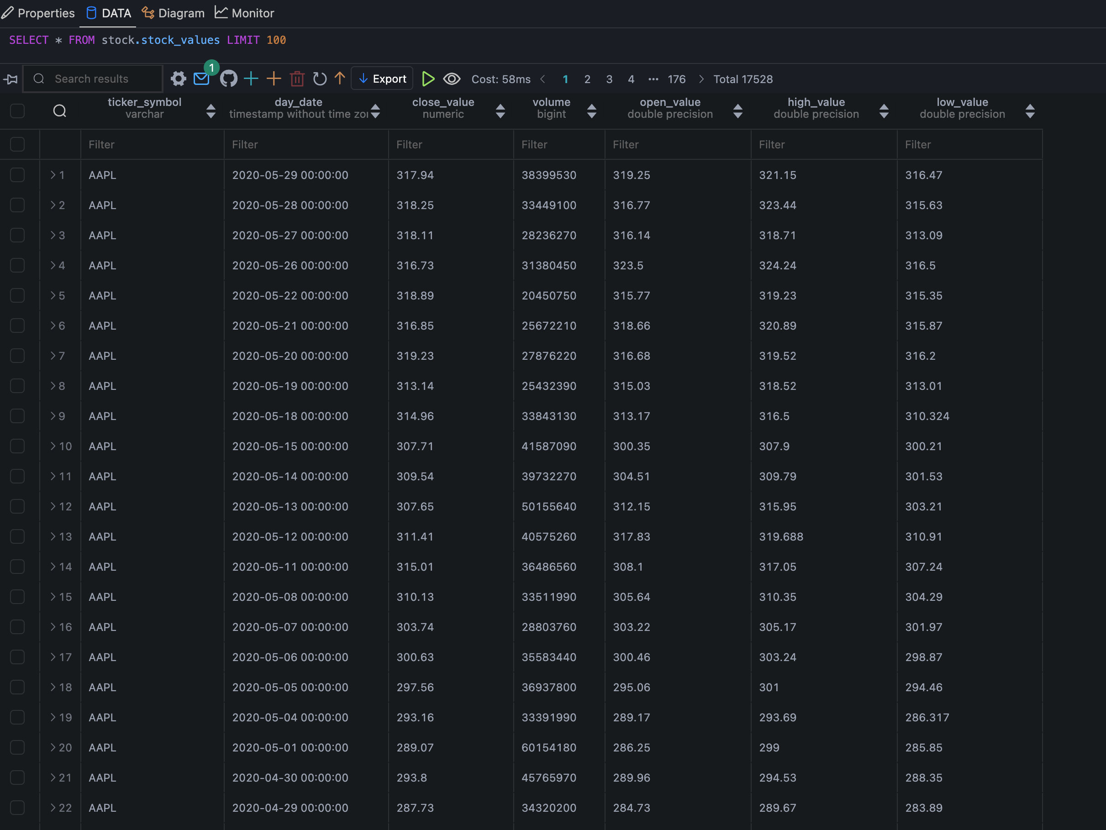The width and height of the screenshot is (1106, 830).
Task: Click the pin icon beside search
Action: [11, 79]
